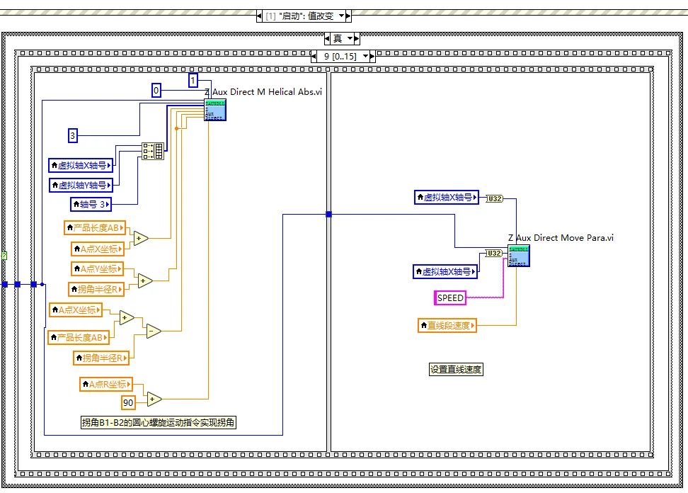688x493 pixels.
Task: Click the 设置直线速度 comment label
Action: pos(456,370)
